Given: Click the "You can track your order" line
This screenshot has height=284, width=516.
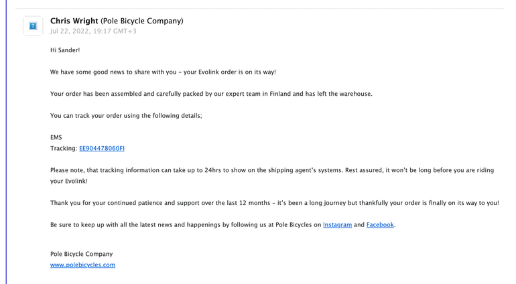Looking at the screenshot, I should 126,116.
